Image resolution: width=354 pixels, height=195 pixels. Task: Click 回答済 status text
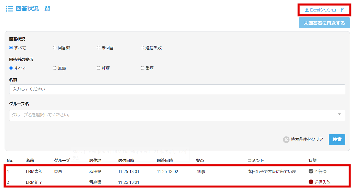(x=320, y=171)
